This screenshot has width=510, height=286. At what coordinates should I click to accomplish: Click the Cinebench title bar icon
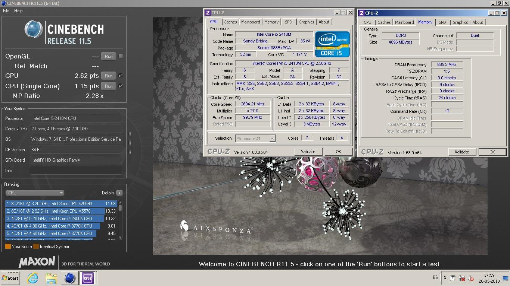(3, 3)
